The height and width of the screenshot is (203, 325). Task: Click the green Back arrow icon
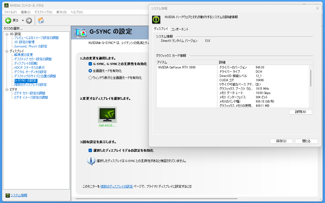[x=8, y=21]
